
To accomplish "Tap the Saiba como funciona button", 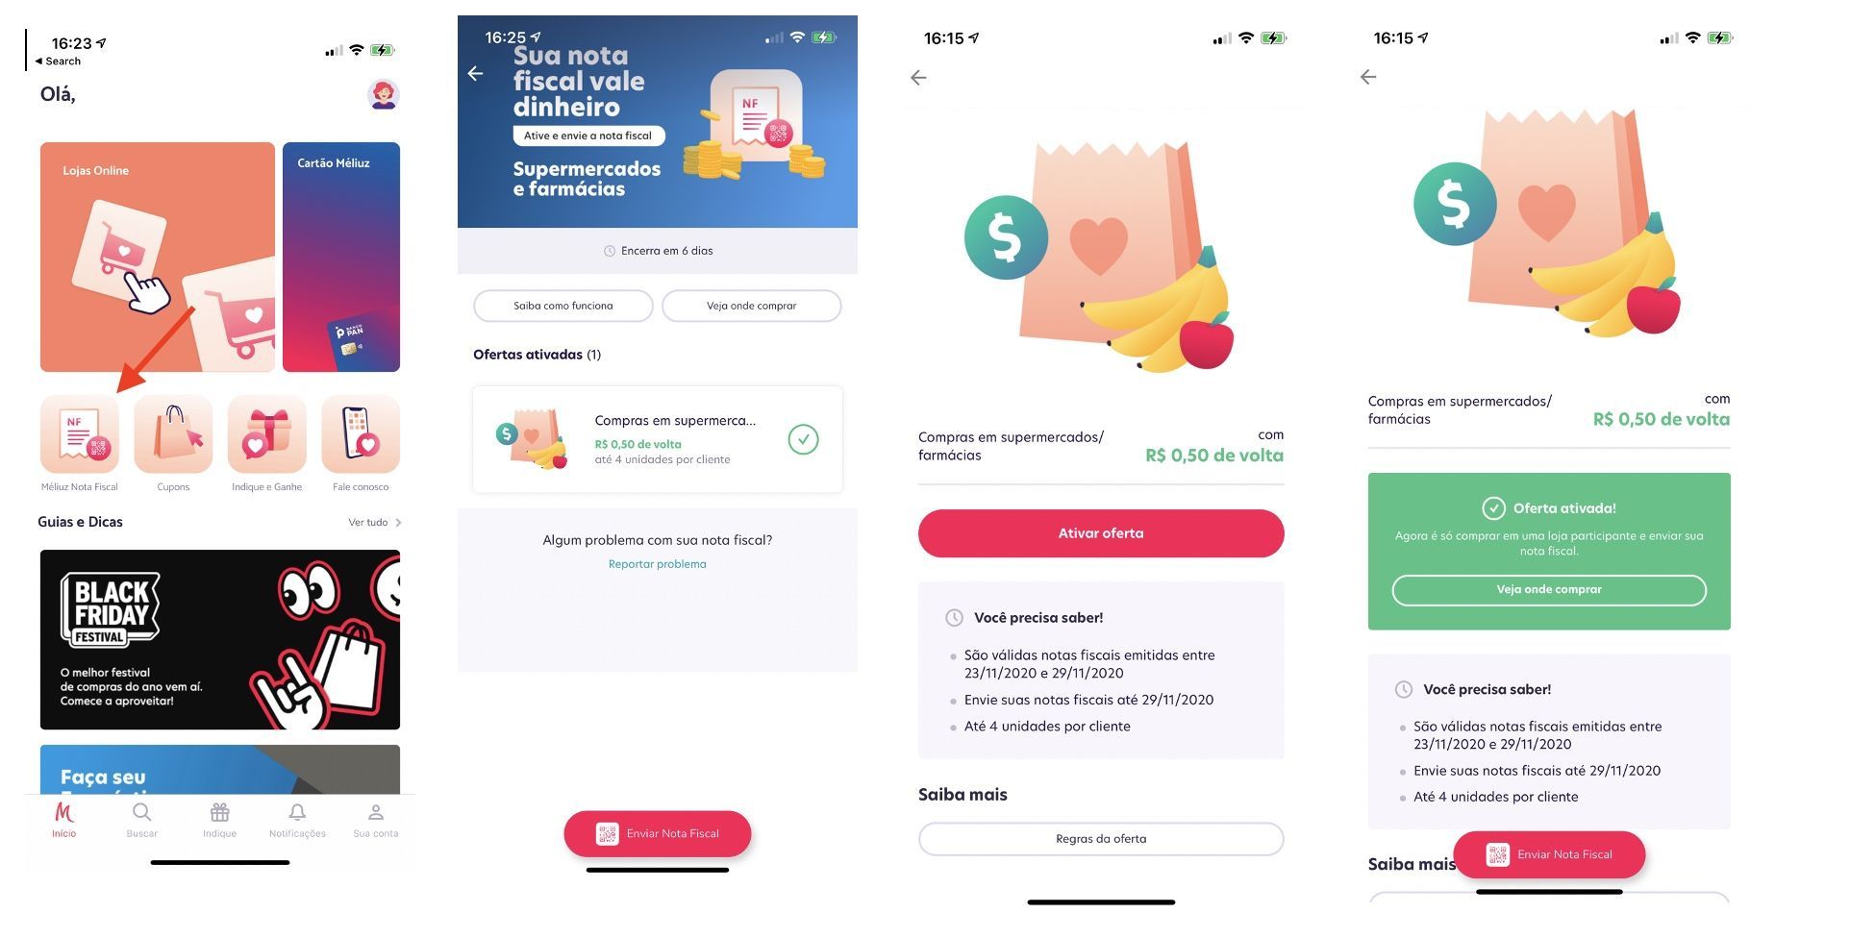I will [x=563, y=306].
